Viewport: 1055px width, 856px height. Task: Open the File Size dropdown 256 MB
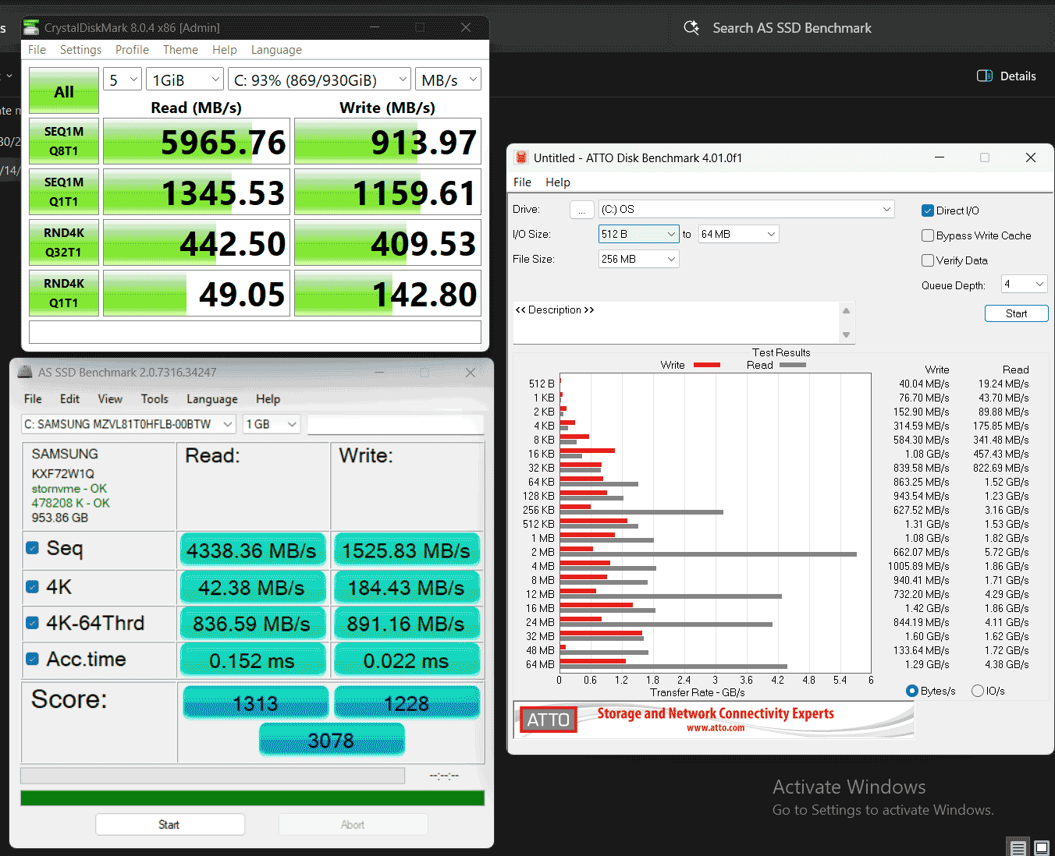[x=639, y=259]
